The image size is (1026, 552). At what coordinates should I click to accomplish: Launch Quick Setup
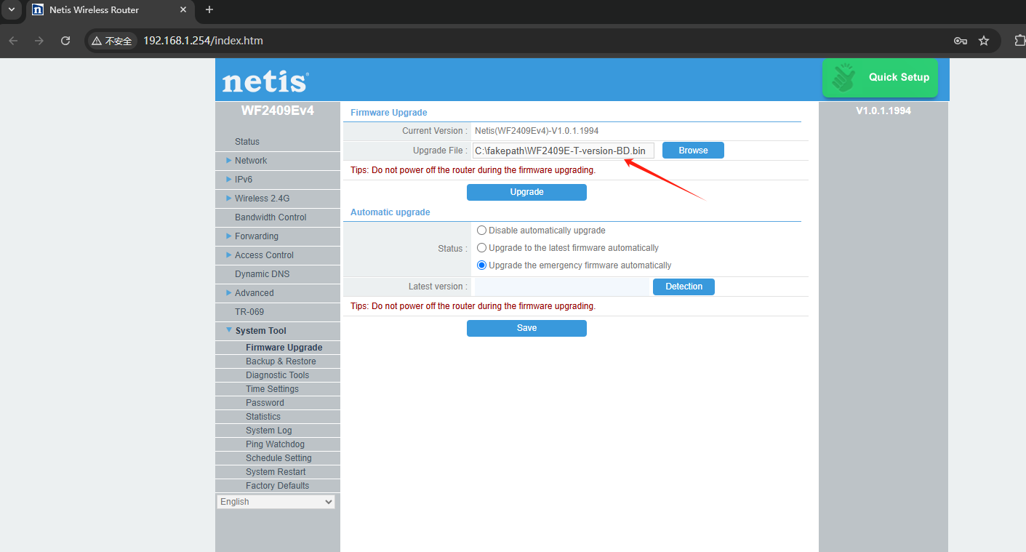click(880, 78)
